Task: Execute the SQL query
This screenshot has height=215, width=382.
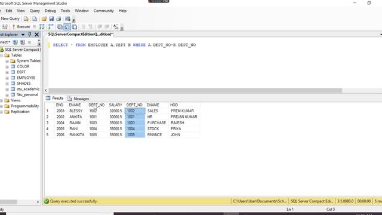Action: point(21,26)
